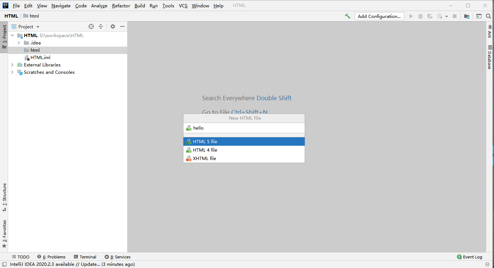Select the .idea folder row
This screenshot has width=494, height=268.
coord(68,43)
